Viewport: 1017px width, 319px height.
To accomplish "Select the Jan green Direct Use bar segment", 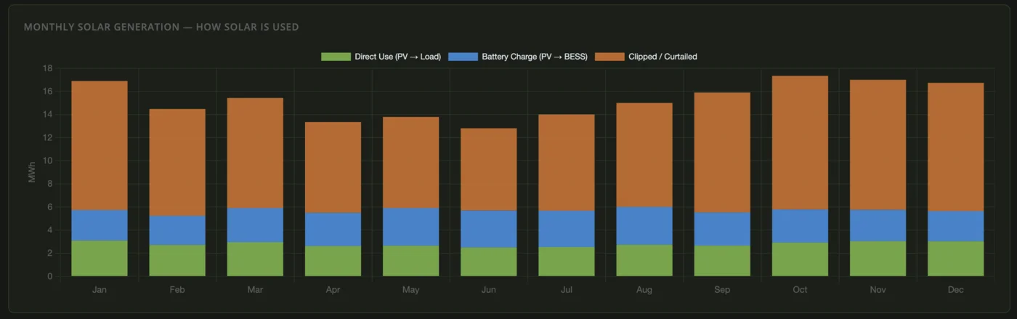I will point(100,258).
